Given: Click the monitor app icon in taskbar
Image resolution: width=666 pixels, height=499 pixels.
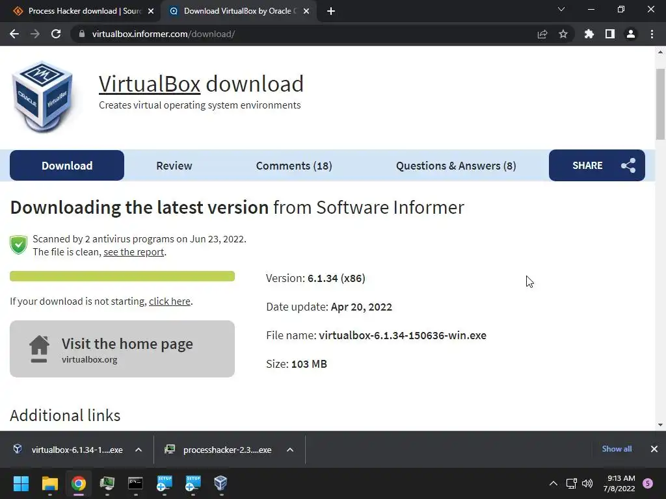Looking at the screenshot, I should 107,483.
